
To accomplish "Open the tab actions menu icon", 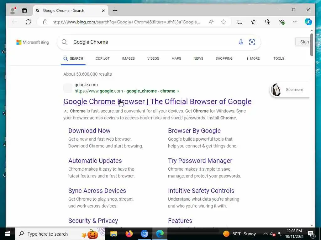I will click(24, 11).
